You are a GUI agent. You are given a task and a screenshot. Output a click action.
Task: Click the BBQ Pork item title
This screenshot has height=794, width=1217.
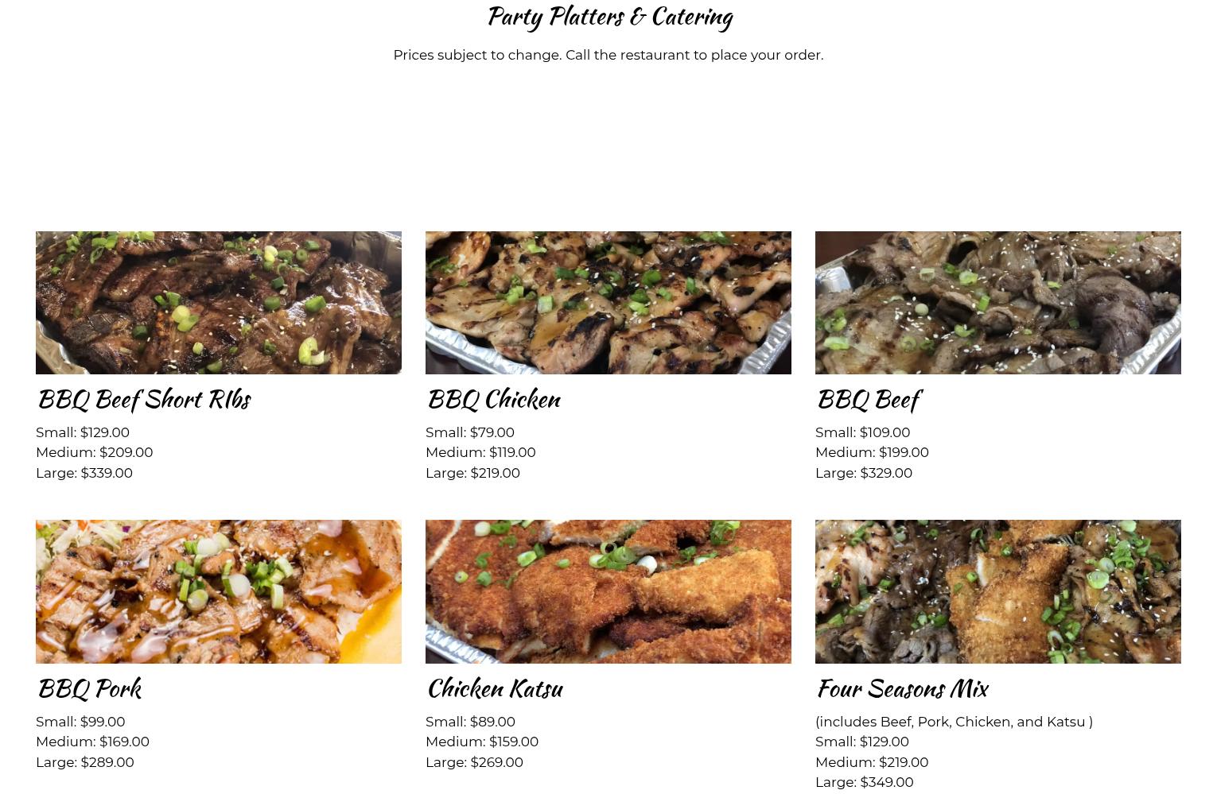click(x=89, y=688)
